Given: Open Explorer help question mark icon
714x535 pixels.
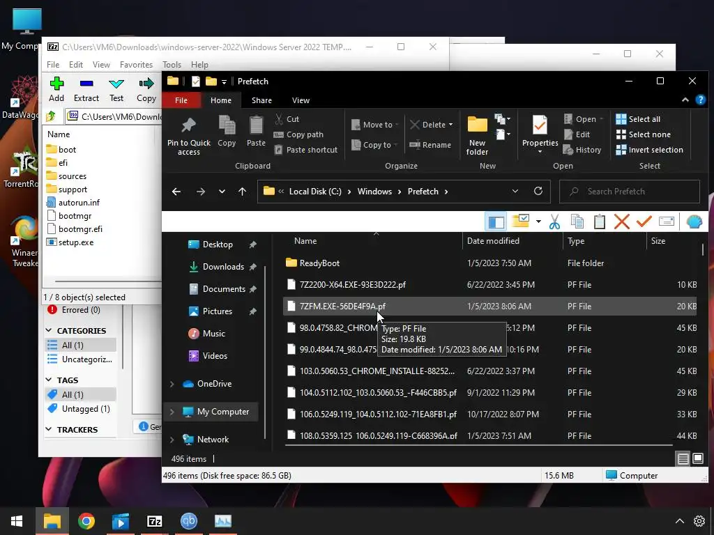Looking at the screenshot, I should 700,100.
